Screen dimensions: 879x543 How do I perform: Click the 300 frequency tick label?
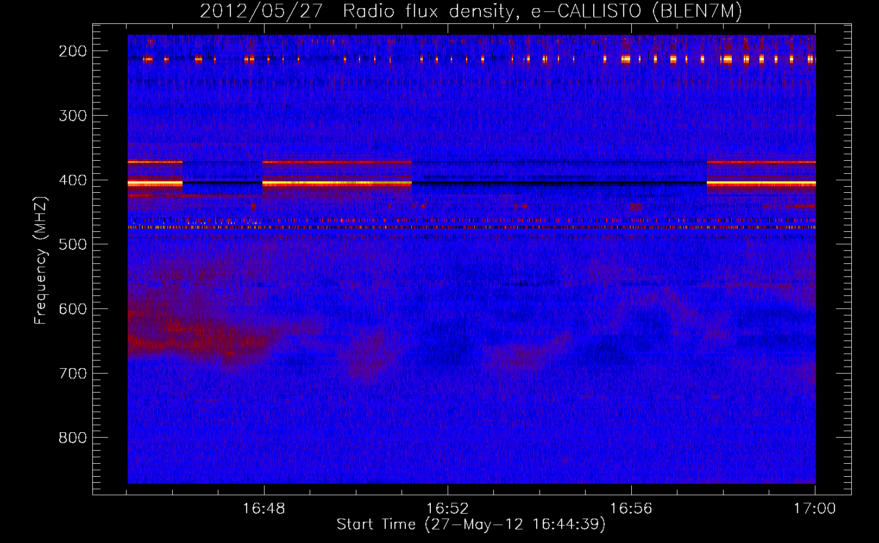[73, 116]
